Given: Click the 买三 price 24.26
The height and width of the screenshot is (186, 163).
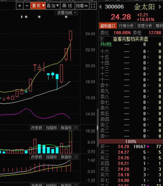Looking at the screenshot, I should click(x=123, y=158).
